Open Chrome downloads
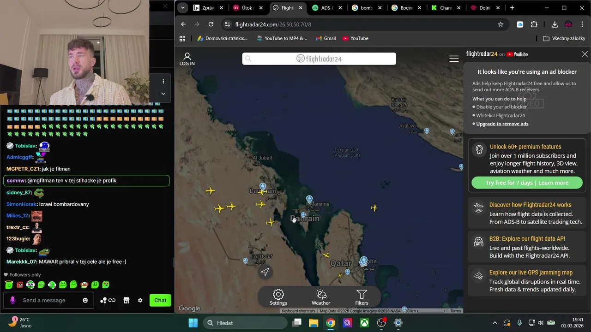 (555, 24)
